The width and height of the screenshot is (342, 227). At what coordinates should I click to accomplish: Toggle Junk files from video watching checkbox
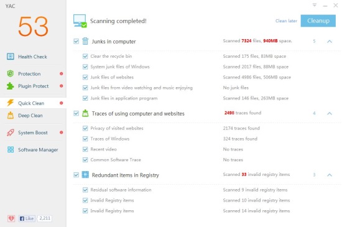tap(85, 88)
